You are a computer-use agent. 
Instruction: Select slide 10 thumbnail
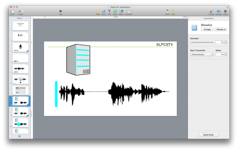click(x=21, y=122)
